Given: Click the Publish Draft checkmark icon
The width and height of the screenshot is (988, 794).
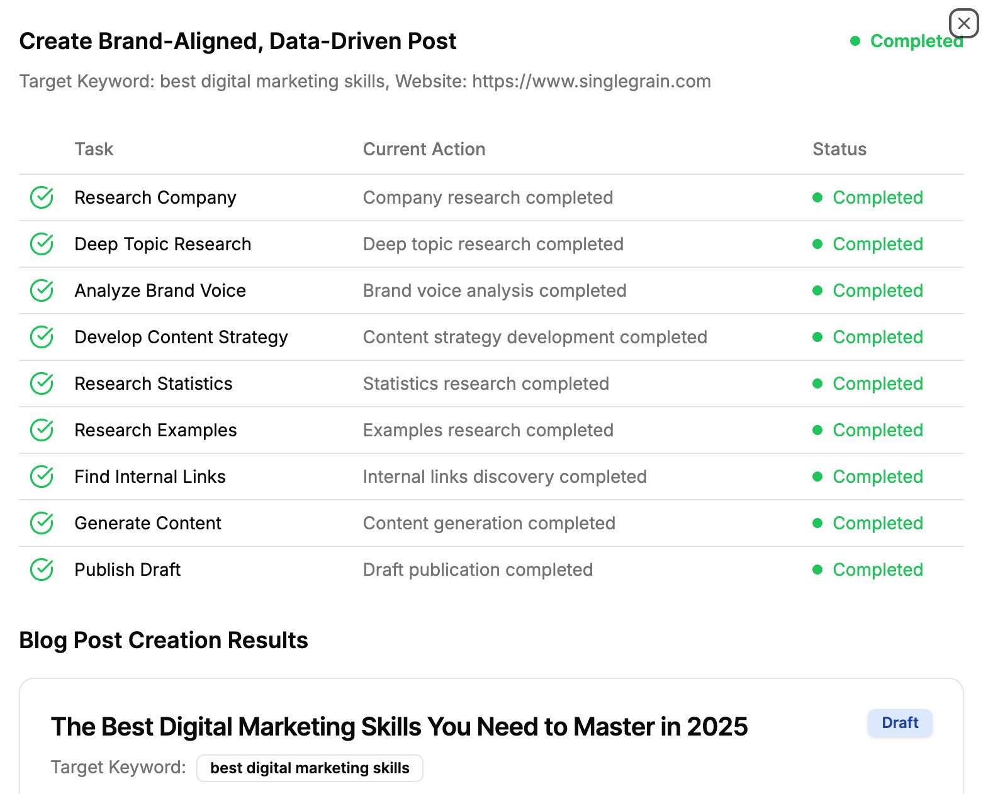Looking at the screenshot, I should coord(42,570).
